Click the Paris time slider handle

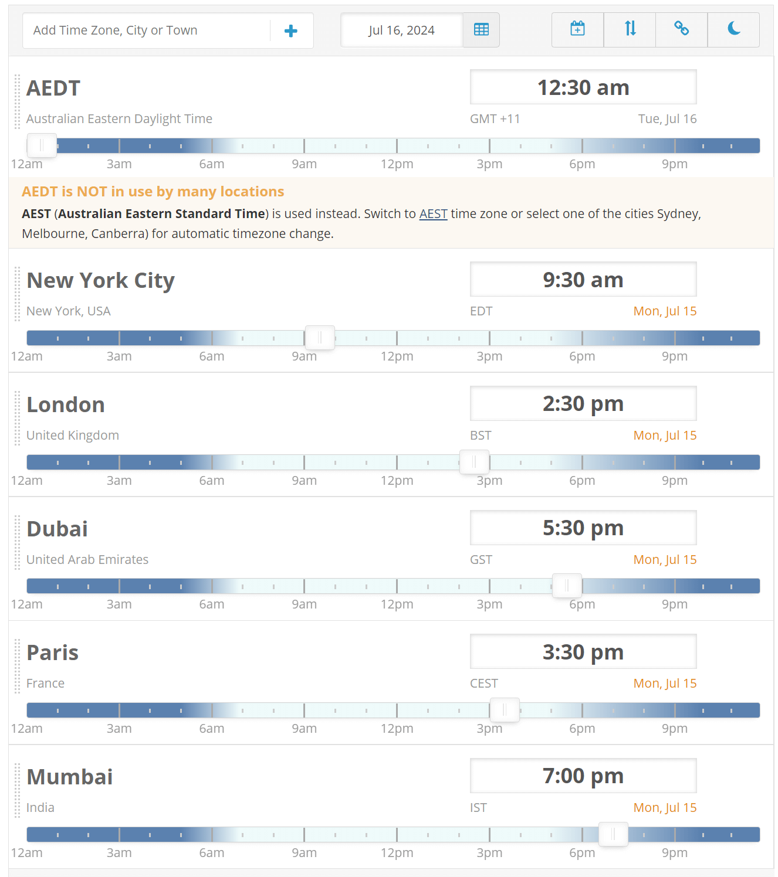(505, 710)
